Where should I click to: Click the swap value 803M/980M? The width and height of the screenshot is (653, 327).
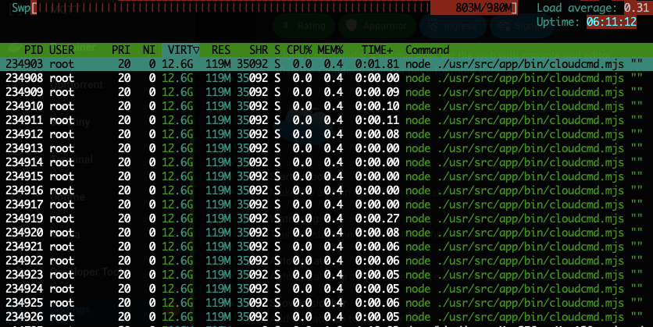pyautogui.click(x=484, y=8)
